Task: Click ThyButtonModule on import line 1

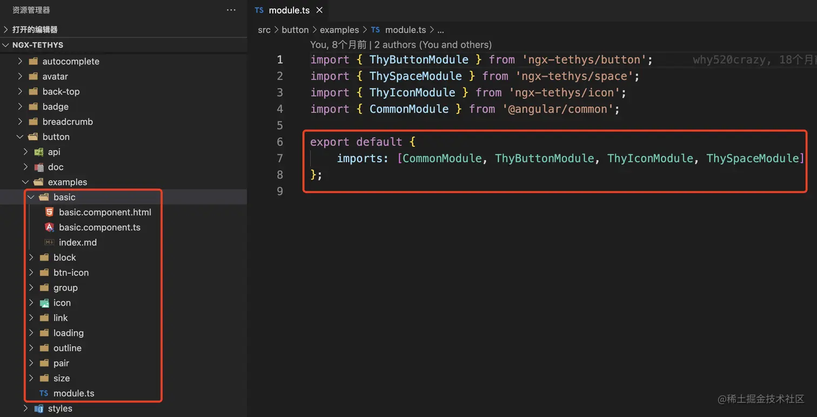Action: tap(419, 59)
